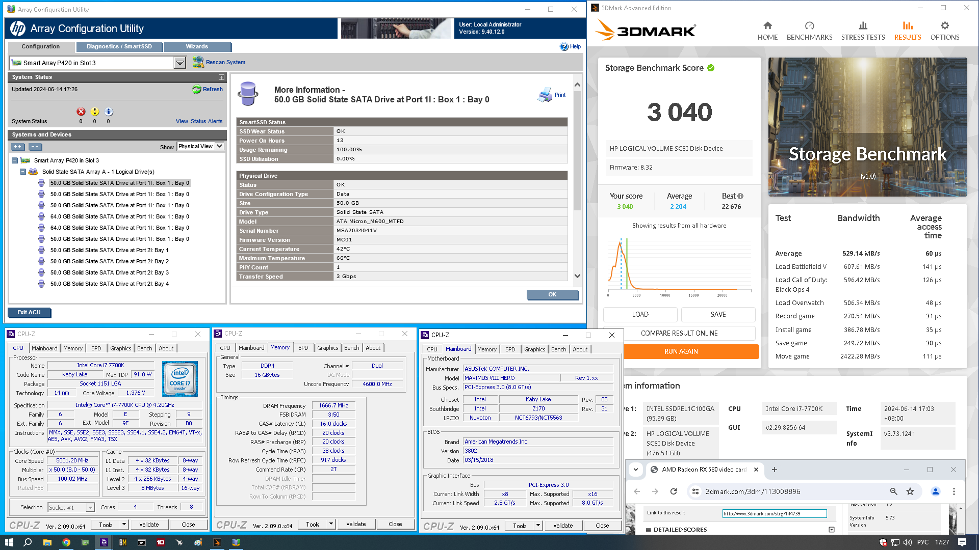
Task: Open the SPD tab in the Memory CPU-Z window
Action: point(303,348)
